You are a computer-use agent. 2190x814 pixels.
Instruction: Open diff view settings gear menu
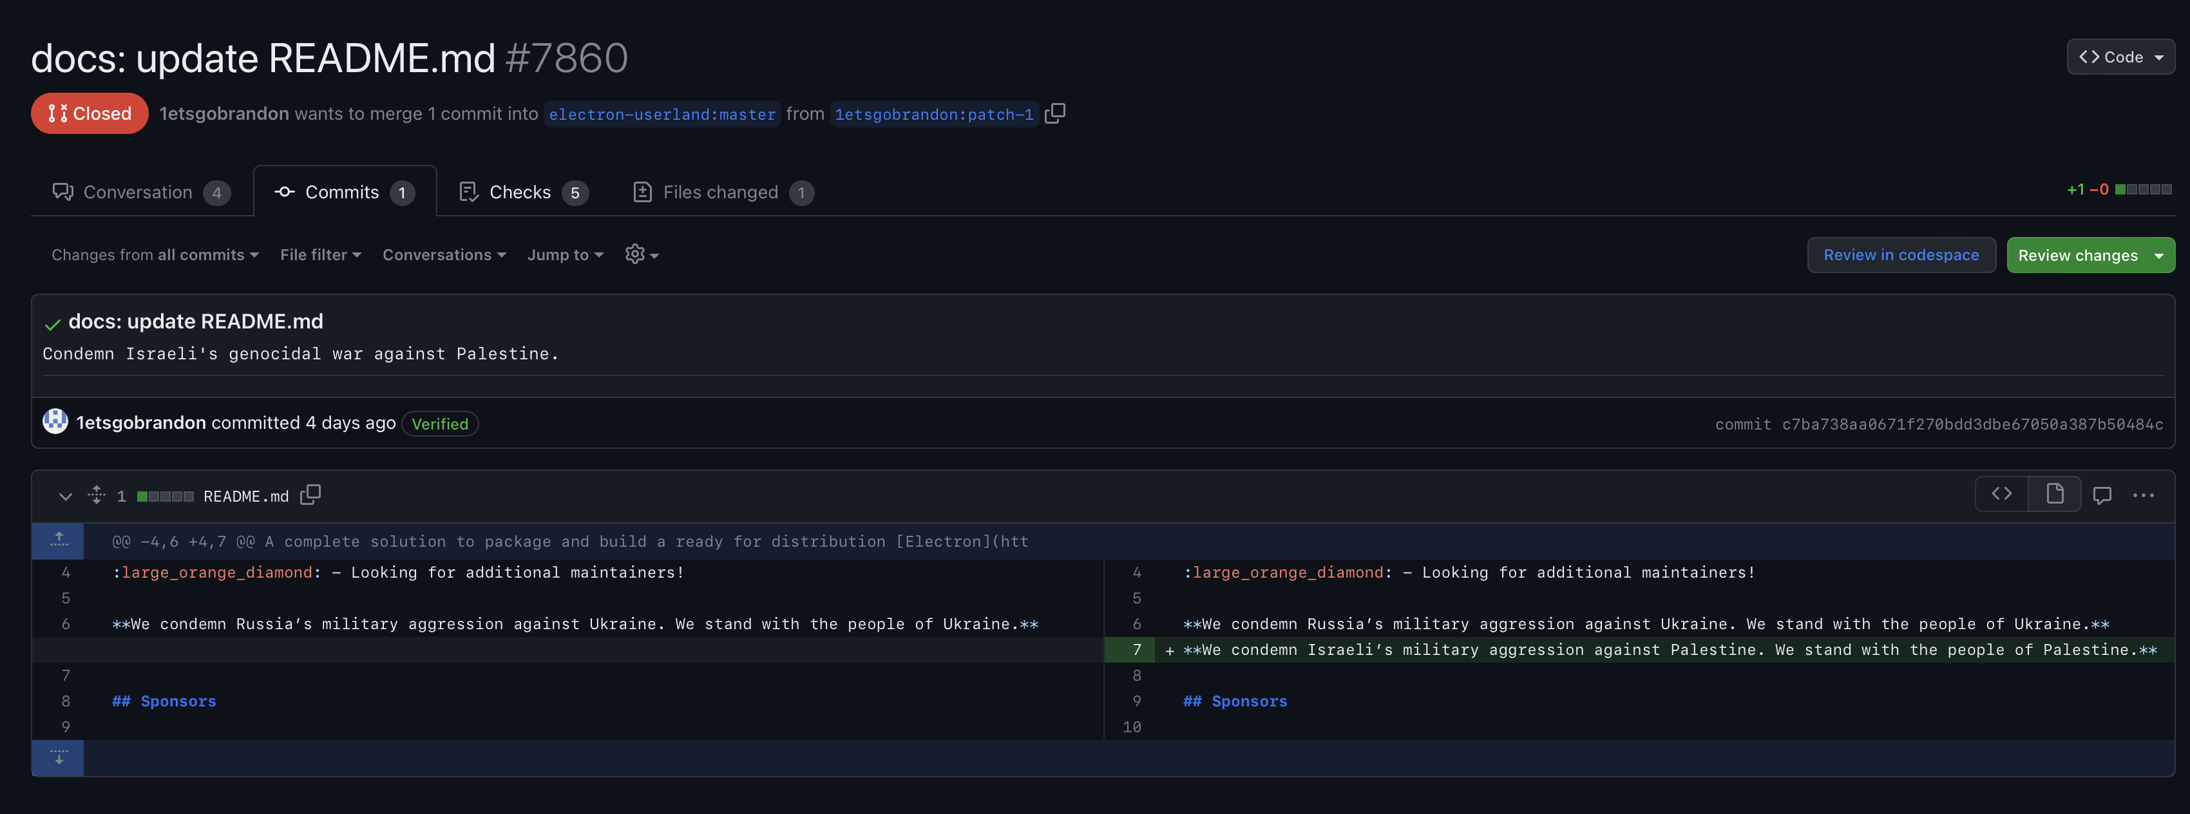(641, 254)
